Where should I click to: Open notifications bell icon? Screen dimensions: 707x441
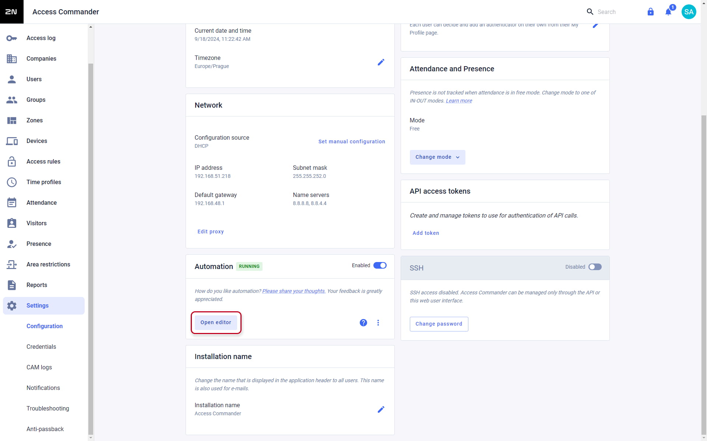pyautogui.click(x=668, y=12)
